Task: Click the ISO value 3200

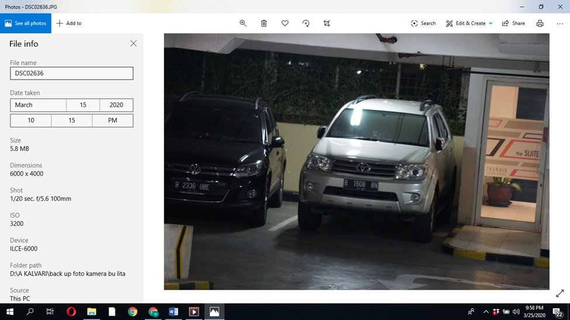Action: (17, 224)
